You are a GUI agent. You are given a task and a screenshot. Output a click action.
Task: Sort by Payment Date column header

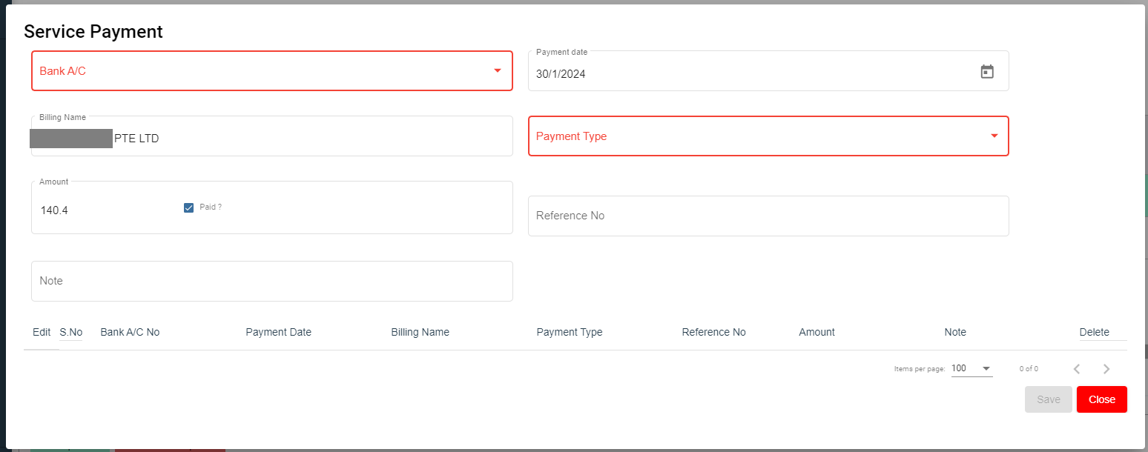(278, 332)
